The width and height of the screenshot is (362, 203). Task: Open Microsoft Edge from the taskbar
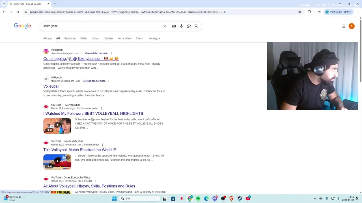click(x=206, y=198)
